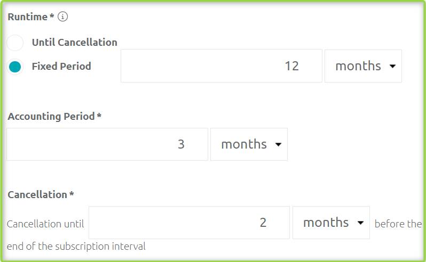
Task: Click the info icon next to Runtime
Action: click(63, 17)
